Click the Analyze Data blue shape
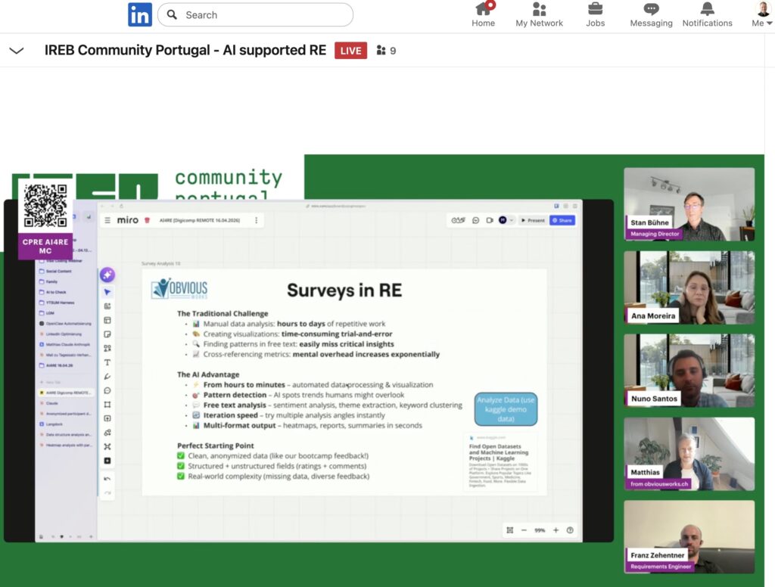This screenshot has height=587, width=775. click(x=506, y=409)
